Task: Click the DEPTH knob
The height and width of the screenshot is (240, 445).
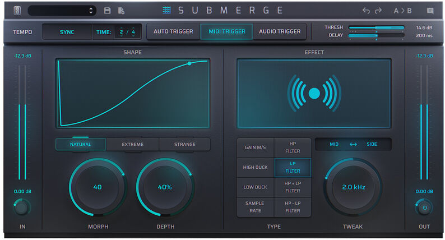Action: point(165,187)
